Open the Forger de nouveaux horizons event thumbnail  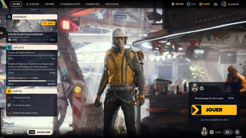(32, 26)
